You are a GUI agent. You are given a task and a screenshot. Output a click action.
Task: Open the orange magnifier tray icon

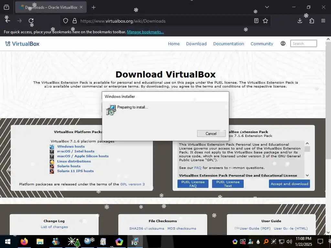[x=266, y=242]
